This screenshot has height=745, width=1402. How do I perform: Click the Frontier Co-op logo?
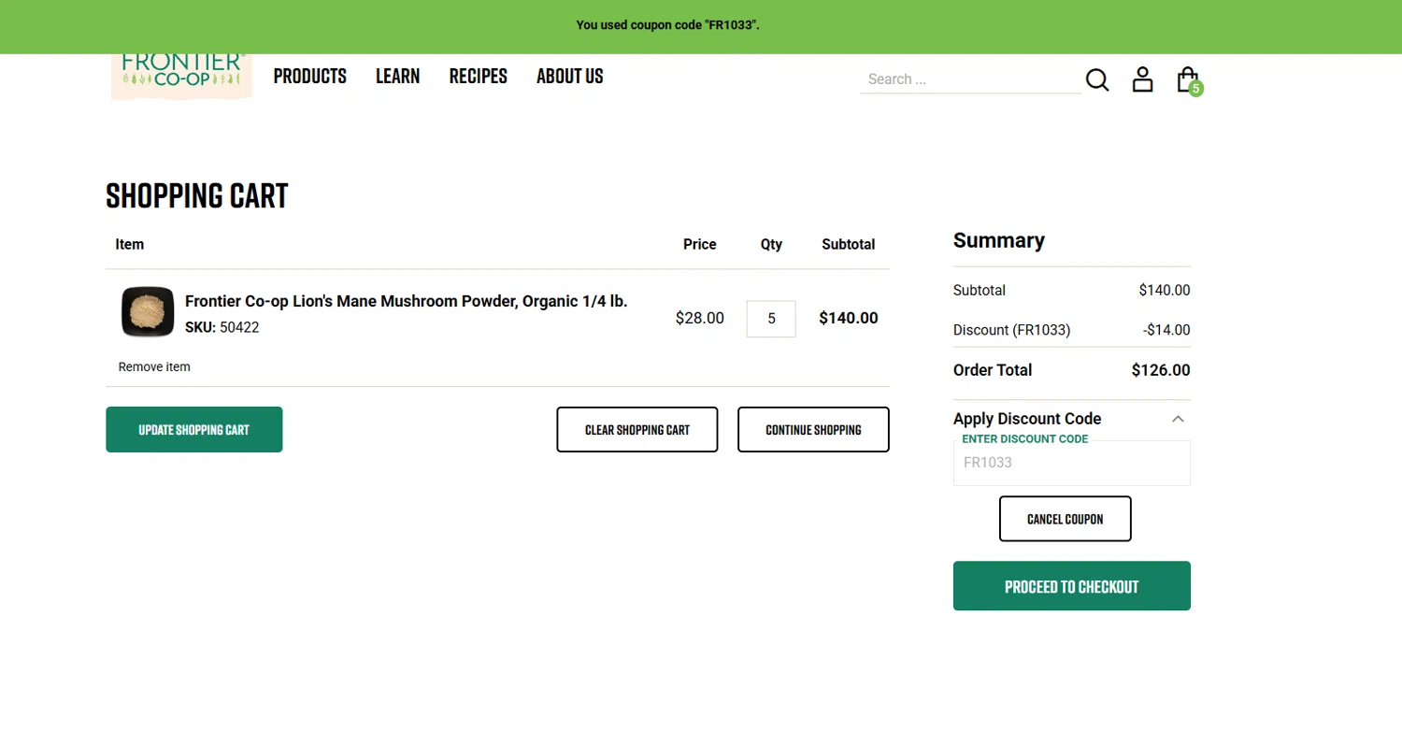click(181, 76)
